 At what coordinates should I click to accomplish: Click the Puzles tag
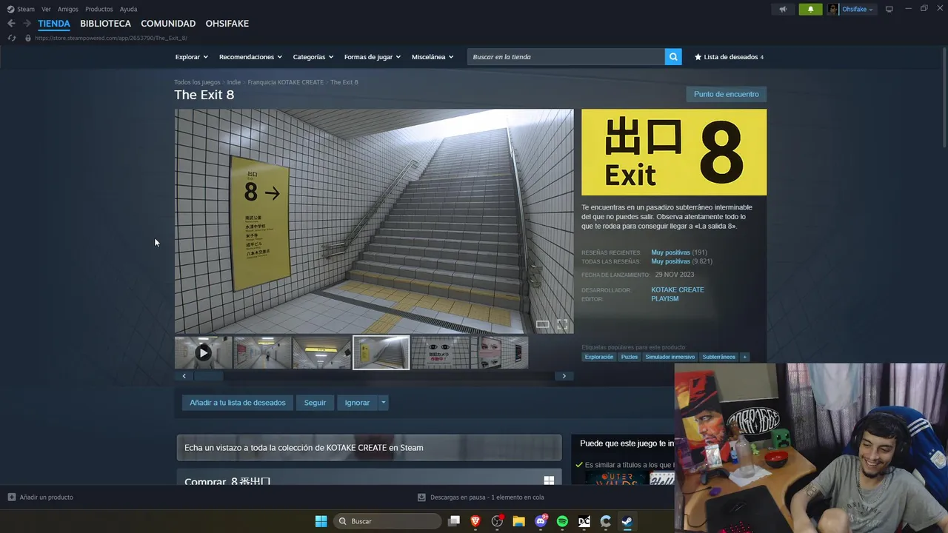tap(630, 357)
